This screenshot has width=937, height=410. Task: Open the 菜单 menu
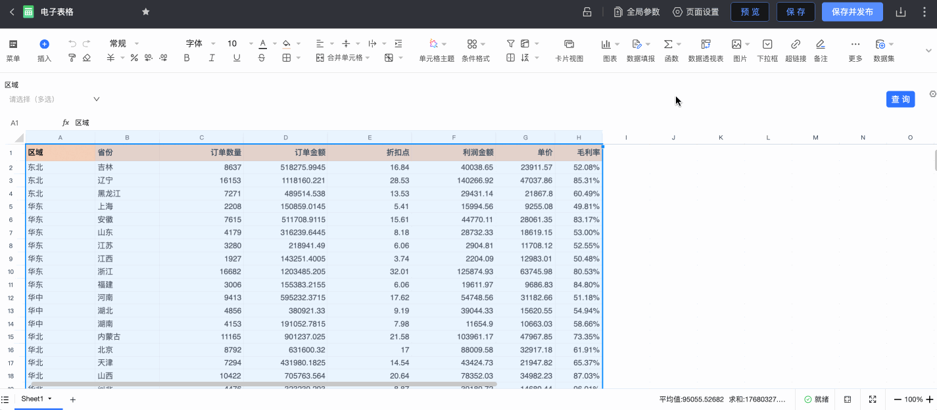point(12,49)
